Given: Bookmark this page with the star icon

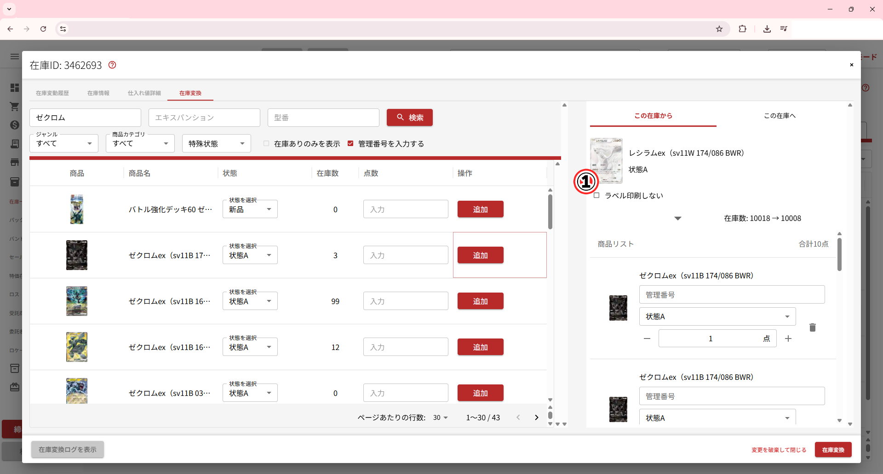Looking at the screenshot, I should 719,29.
